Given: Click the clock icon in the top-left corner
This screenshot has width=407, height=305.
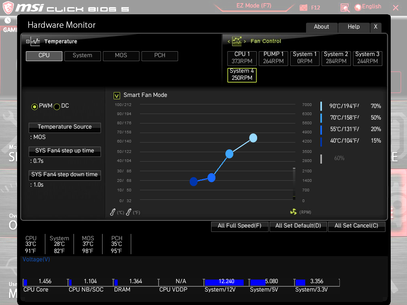Looking at the screenshot, I should [8, 20].
